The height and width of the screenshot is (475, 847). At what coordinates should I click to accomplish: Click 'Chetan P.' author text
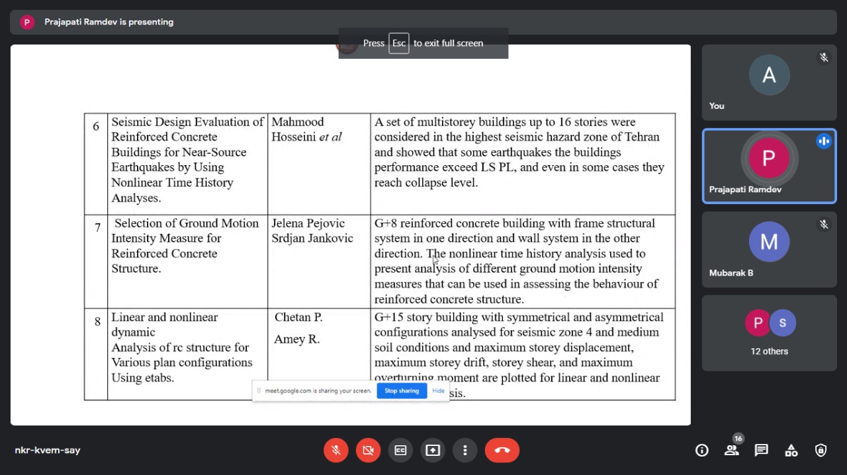pos(298,317)
